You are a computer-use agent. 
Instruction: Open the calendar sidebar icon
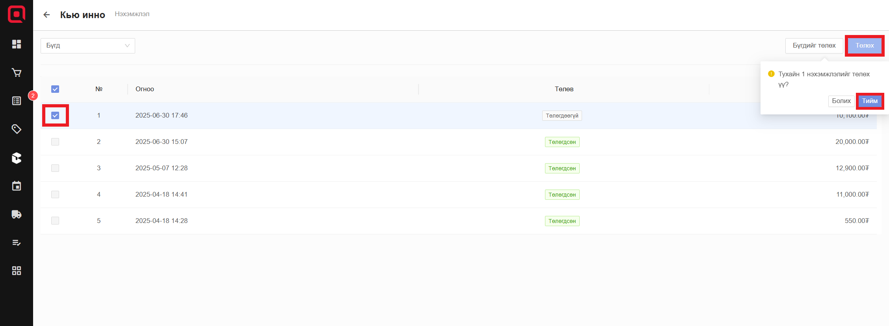pos(17,186)
